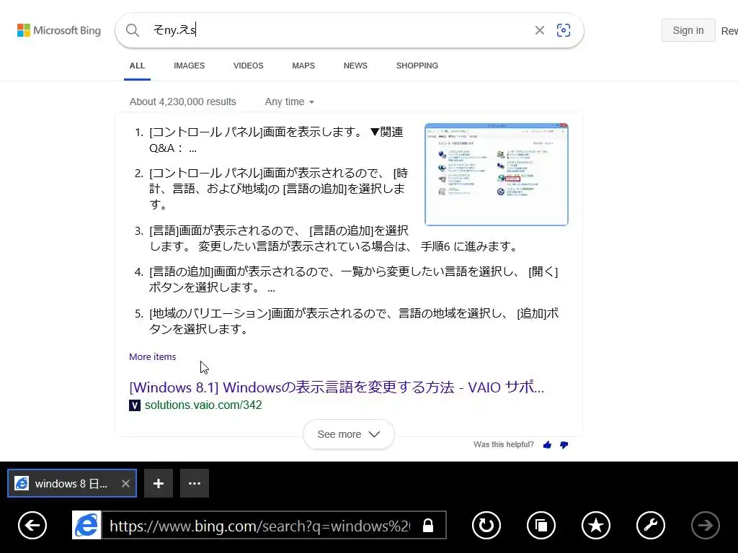Open the solutions.vaio.com/342 URL link
The height and width of the screenshot is (553, 738).
point(203,405)
